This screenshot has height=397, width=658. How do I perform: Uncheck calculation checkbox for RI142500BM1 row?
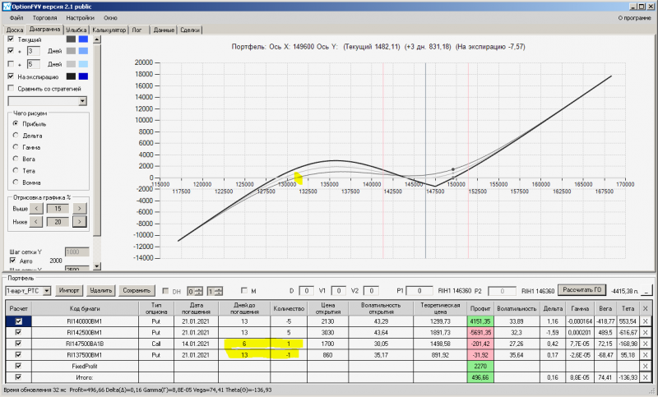(18, 332)
